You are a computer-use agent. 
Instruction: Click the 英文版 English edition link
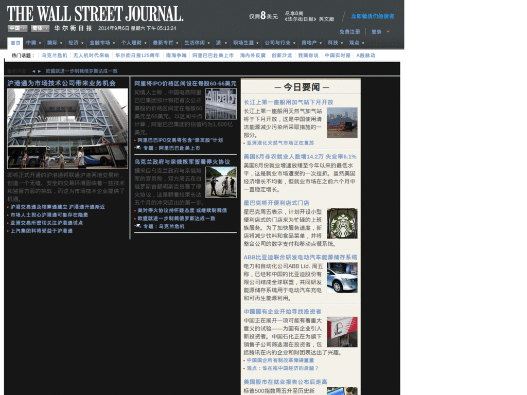click(x=328, y=18)
